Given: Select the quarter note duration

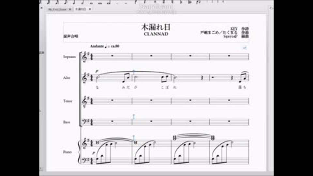Looking at the screenshot, I should pyautogui.click(x=74, y=2).
